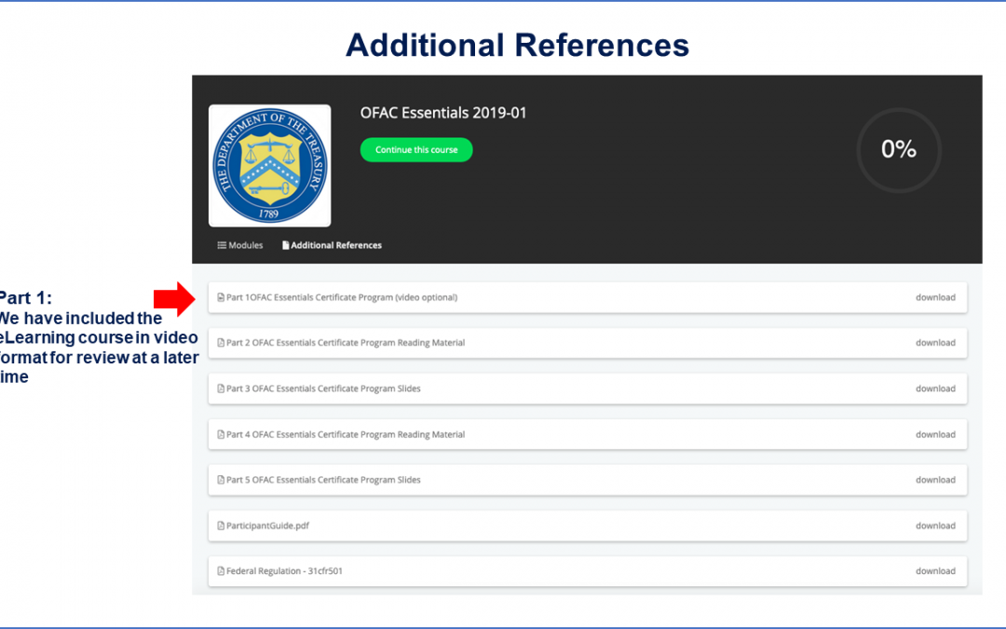Select 'Part 5 OFAC Essentials Certificate Program Slides'
The image size is (1006, 629).
(x=323, y=480)
